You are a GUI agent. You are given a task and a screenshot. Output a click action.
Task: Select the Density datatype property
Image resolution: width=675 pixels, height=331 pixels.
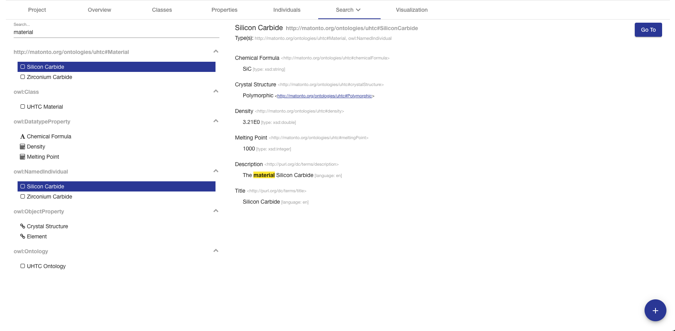click(116, 147)
